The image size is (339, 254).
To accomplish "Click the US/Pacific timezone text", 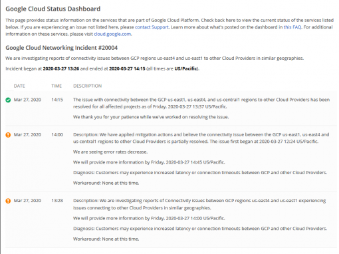I will click(x=185, y=68).
